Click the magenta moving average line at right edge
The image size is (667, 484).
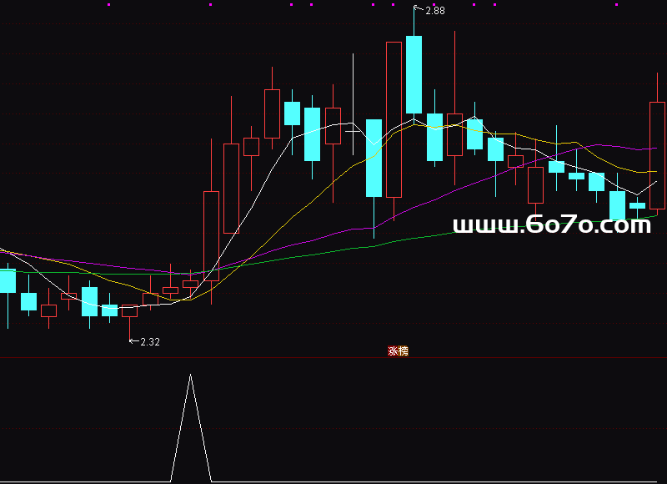(x=654, y=149)
